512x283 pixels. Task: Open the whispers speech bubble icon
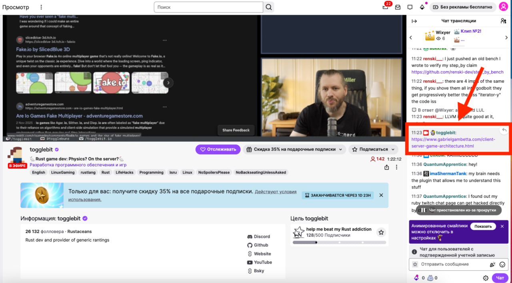pyautogui.click(x=410, y=7)
